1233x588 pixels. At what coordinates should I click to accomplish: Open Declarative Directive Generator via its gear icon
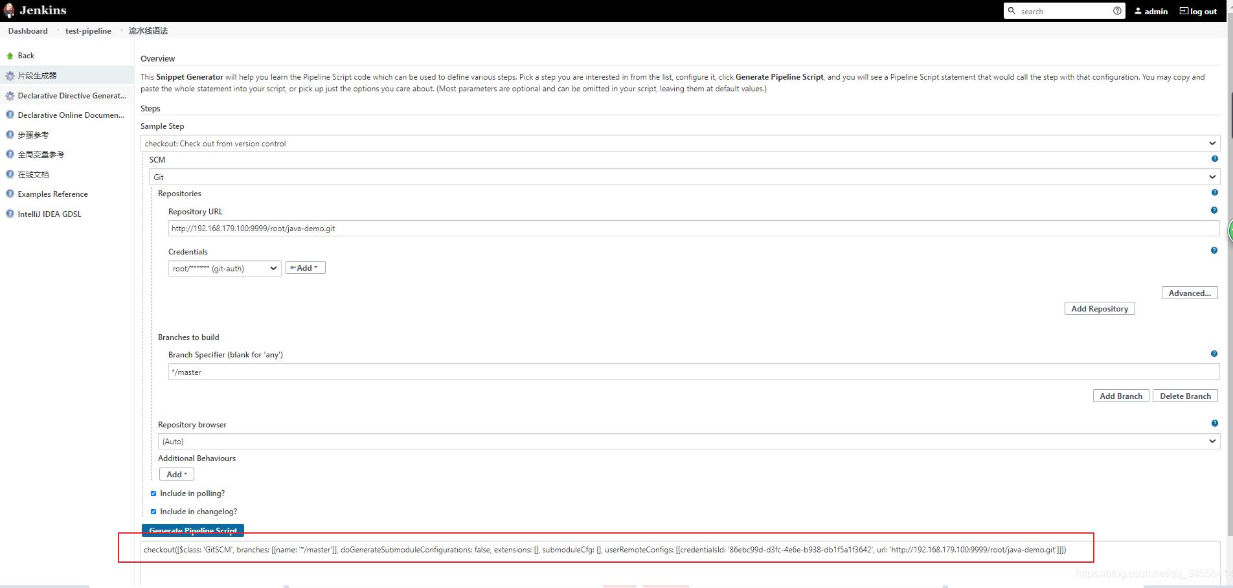click(10, 95)
